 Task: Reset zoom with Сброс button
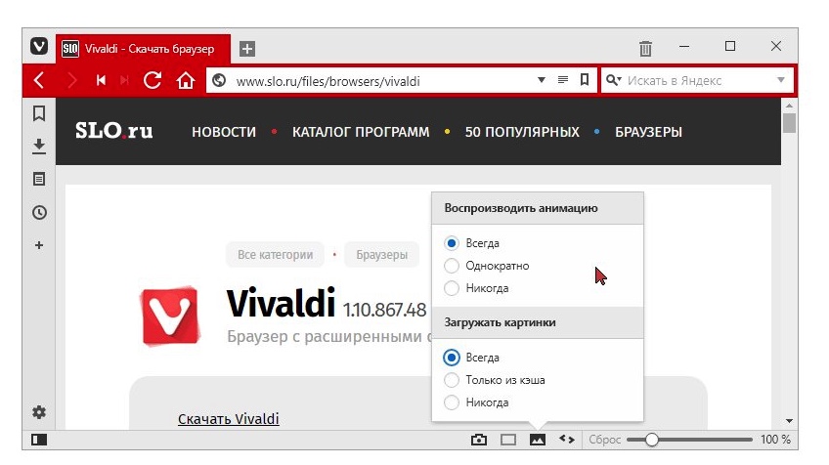(x=604, y=440)
